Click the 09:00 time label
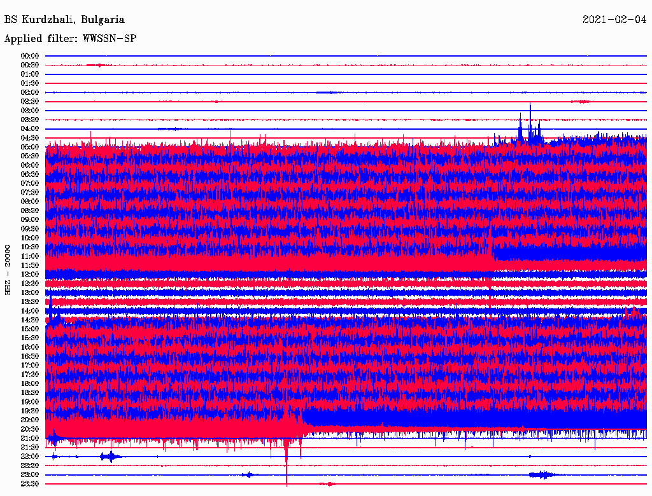Screen dimensions: 652x496 point(30,220)
